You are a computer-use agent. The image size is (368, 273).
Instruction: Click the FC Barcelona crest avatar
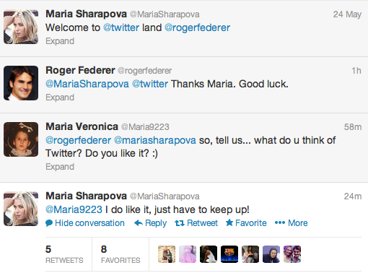coord(229,254)
